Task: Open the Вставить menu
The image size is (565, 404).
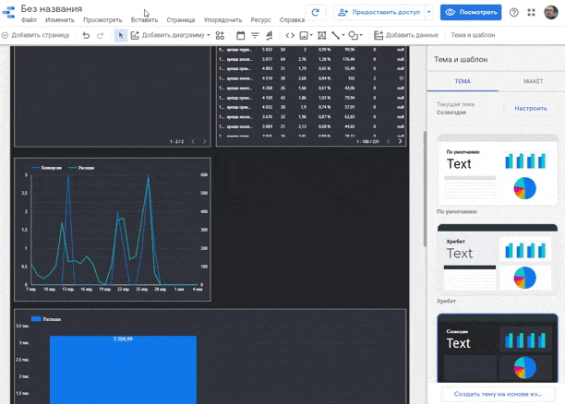Action: click(x=144, y=20)
